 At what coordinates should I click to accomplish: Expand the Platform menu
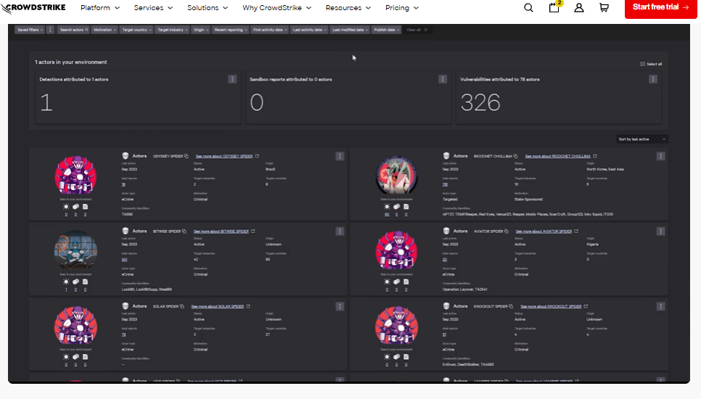100,7
